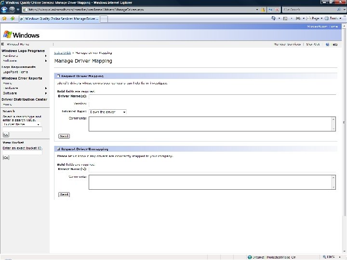This screenshot has width=347, height=260.
Task: Click the search magnifier icon
Action: coord(339,10)
